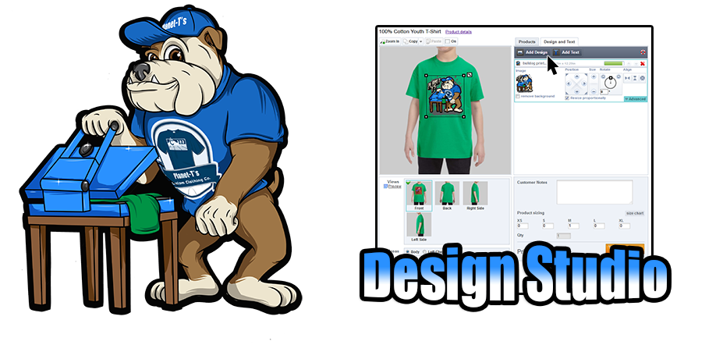
Task: Click the M quantity field
Action: 573,226
